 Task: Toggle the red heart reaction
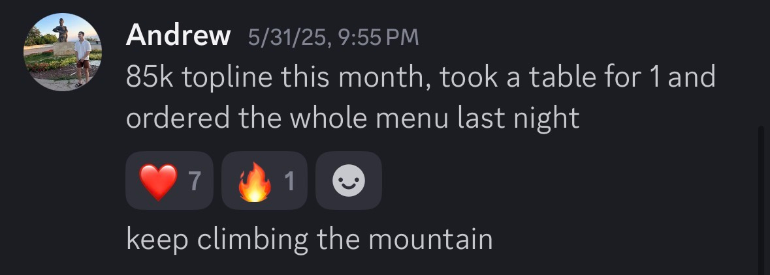(x=169, y=181)
